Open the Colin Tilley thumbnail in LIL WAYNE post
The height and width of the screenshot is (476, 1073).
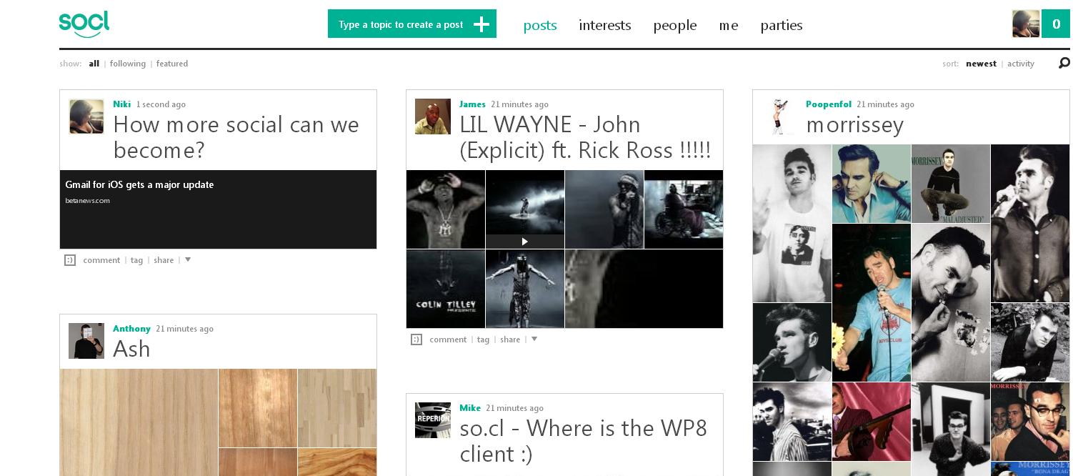[446, 289]
